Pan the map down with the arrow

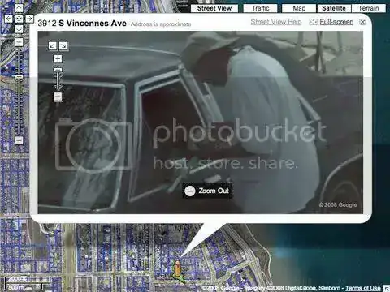(x=19, y=28)
